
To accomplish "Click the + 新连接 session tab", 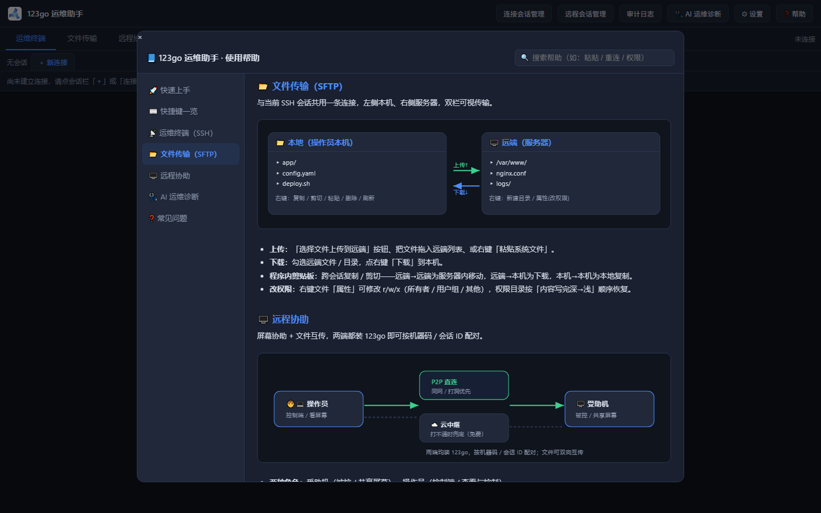I will 53,63.
